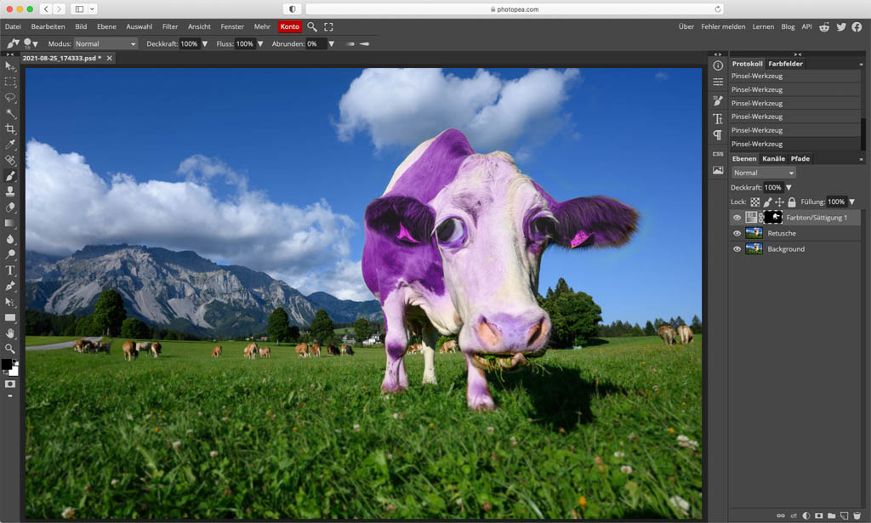Pick the Text tool in the toolbar

(x=10, y=270)
